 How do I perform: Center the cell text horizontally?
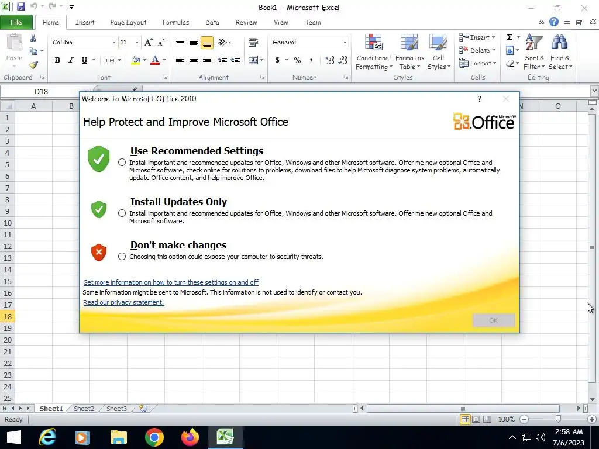pos(193,60)
